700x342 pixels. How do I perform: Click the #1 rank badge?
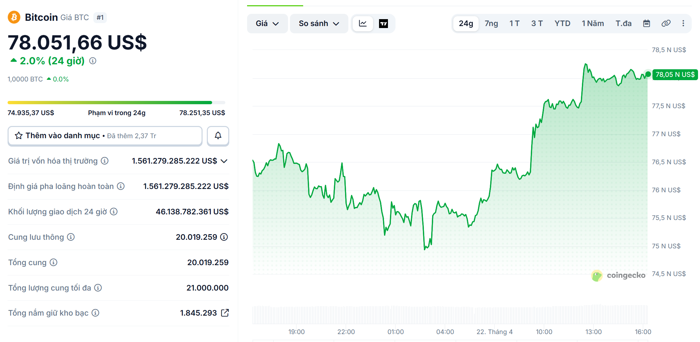pyautogui.click(x=100, y=17)
